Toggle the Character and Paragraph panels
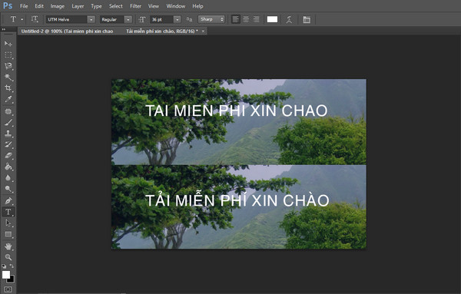 307,19
